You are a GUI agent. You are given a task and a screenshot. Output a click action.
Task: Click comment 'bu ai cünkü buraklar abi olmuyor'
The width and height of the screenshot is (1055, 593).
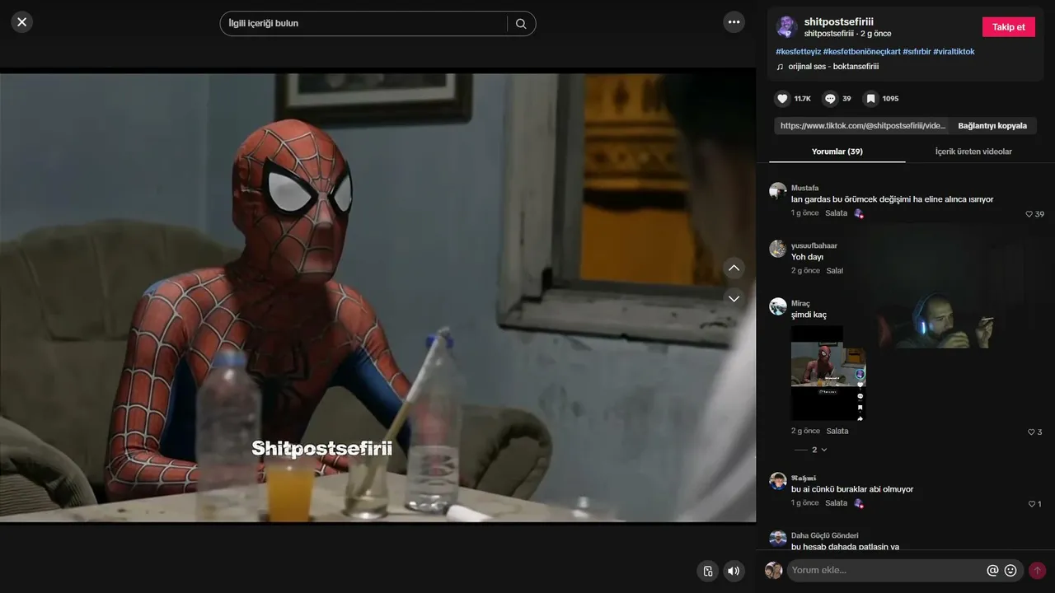(x=852, y=489)
